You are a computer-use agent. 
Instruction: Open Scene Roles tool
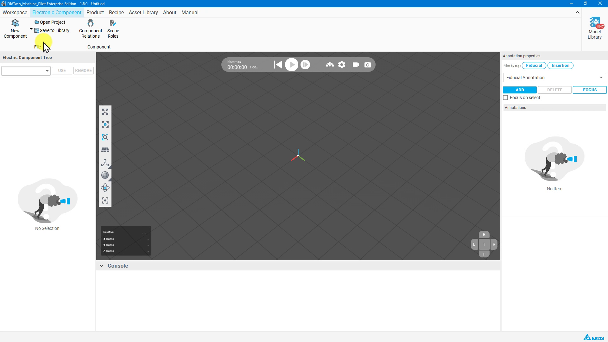coord(113,29)
